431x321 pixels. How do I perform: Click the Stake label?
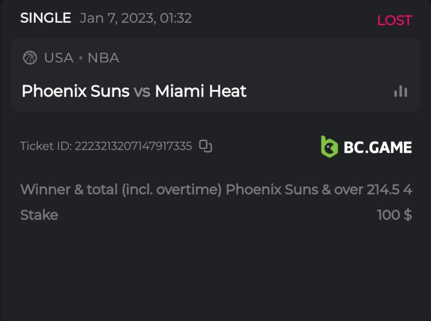(x=39, y=215)
